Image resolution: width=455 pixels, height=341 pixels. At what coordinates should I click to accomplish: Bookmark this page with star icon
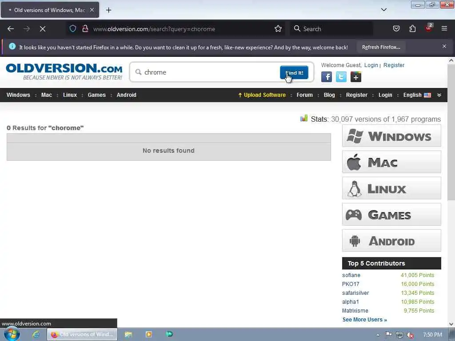tap(278, 28)
